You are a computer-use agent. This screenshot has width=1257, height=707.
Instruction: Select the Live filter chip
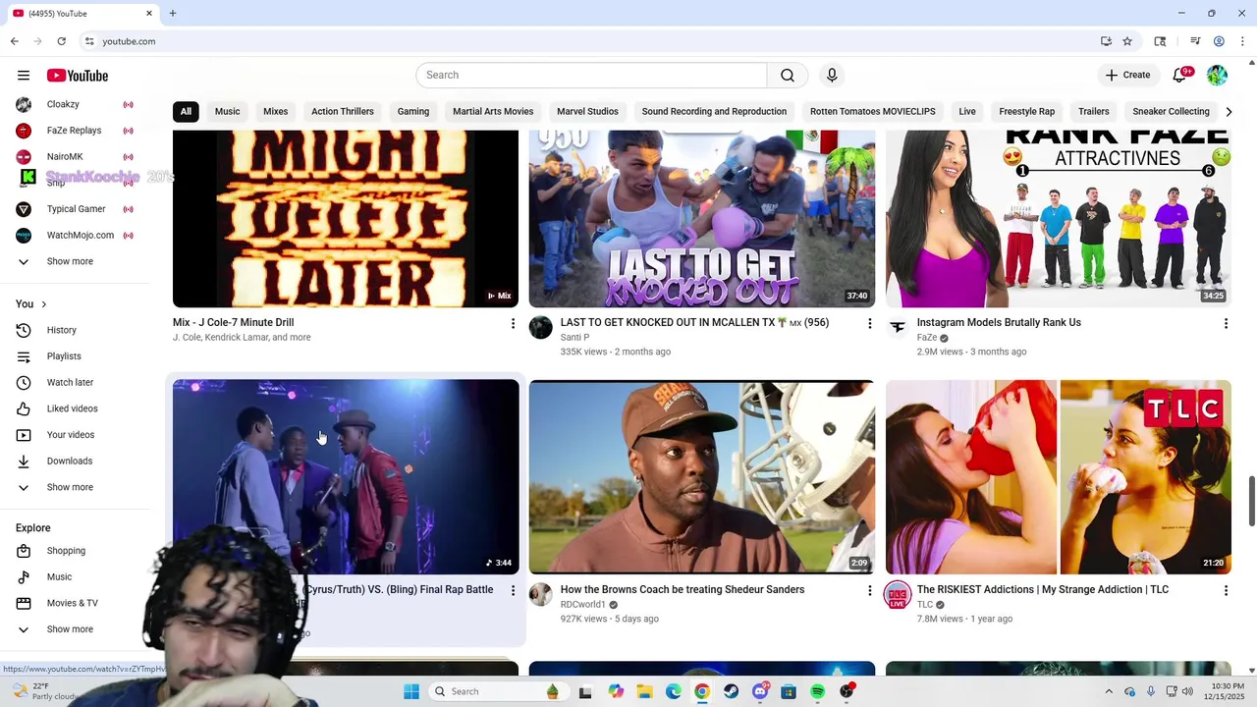click(967, 112)
